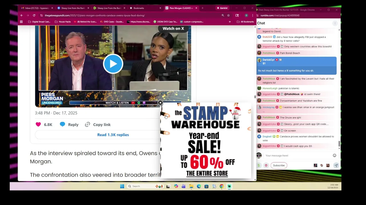Open Behind the Scenes YouTube bookmark

[85, 22]
